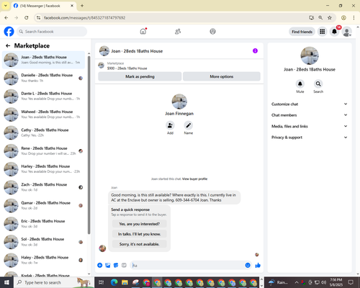
Task: Mute the Joan conversation
Action: click(300, 84)
